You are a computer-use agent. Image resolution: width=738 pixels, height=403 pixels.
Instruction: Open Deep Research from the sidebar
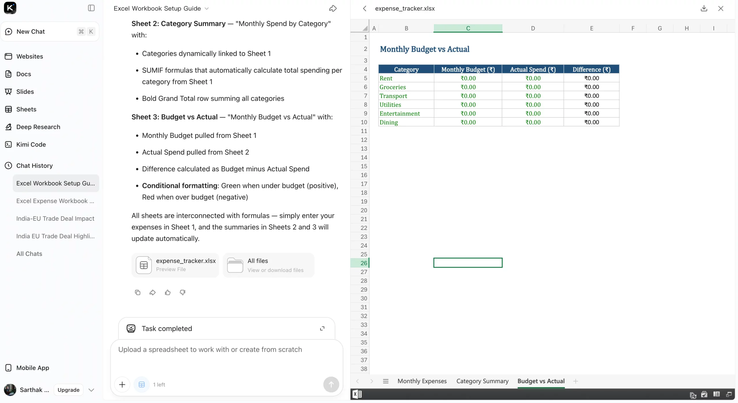[x=38, y=127]
